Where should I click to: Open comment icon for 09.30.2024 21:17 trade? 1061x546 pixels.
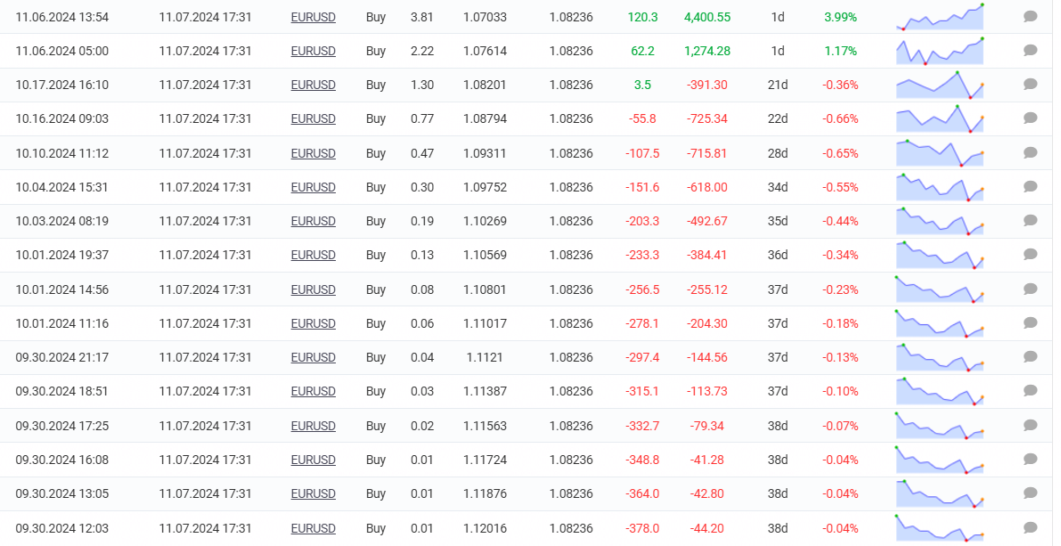tap(1030, 357)
